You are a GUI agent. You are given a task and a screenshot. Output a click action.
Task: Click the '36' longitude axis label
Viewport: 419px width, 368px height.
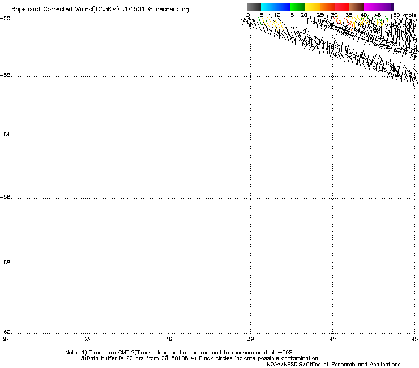[169, 339]
